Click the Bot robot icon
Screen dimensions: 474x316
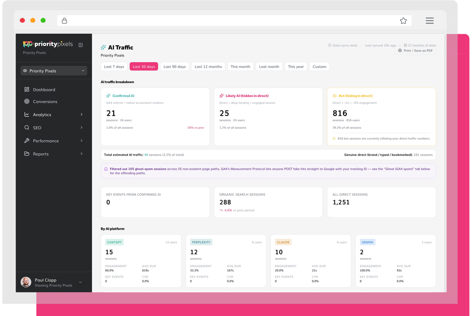click(334, 96)
